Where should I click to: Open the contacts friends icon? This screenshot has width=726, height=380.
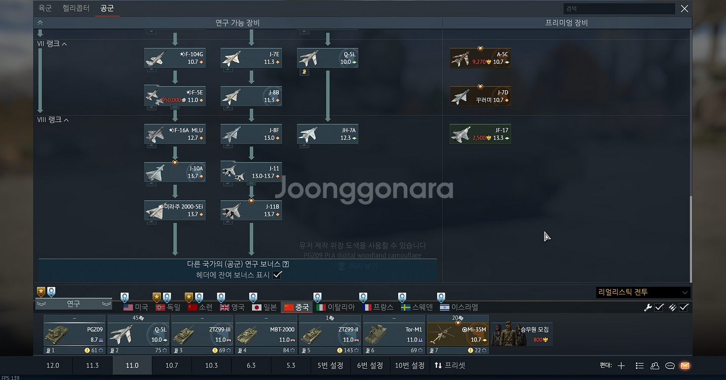tap(655, 365)
